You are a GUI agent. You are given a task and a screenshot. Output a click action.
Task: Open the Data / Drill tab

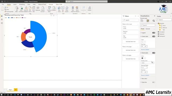pyautogui.click(x=59, y=4)
